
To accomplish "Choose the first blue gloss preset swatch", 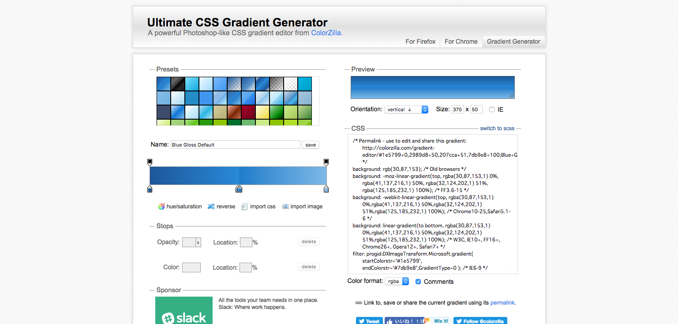I will (164, 84).
